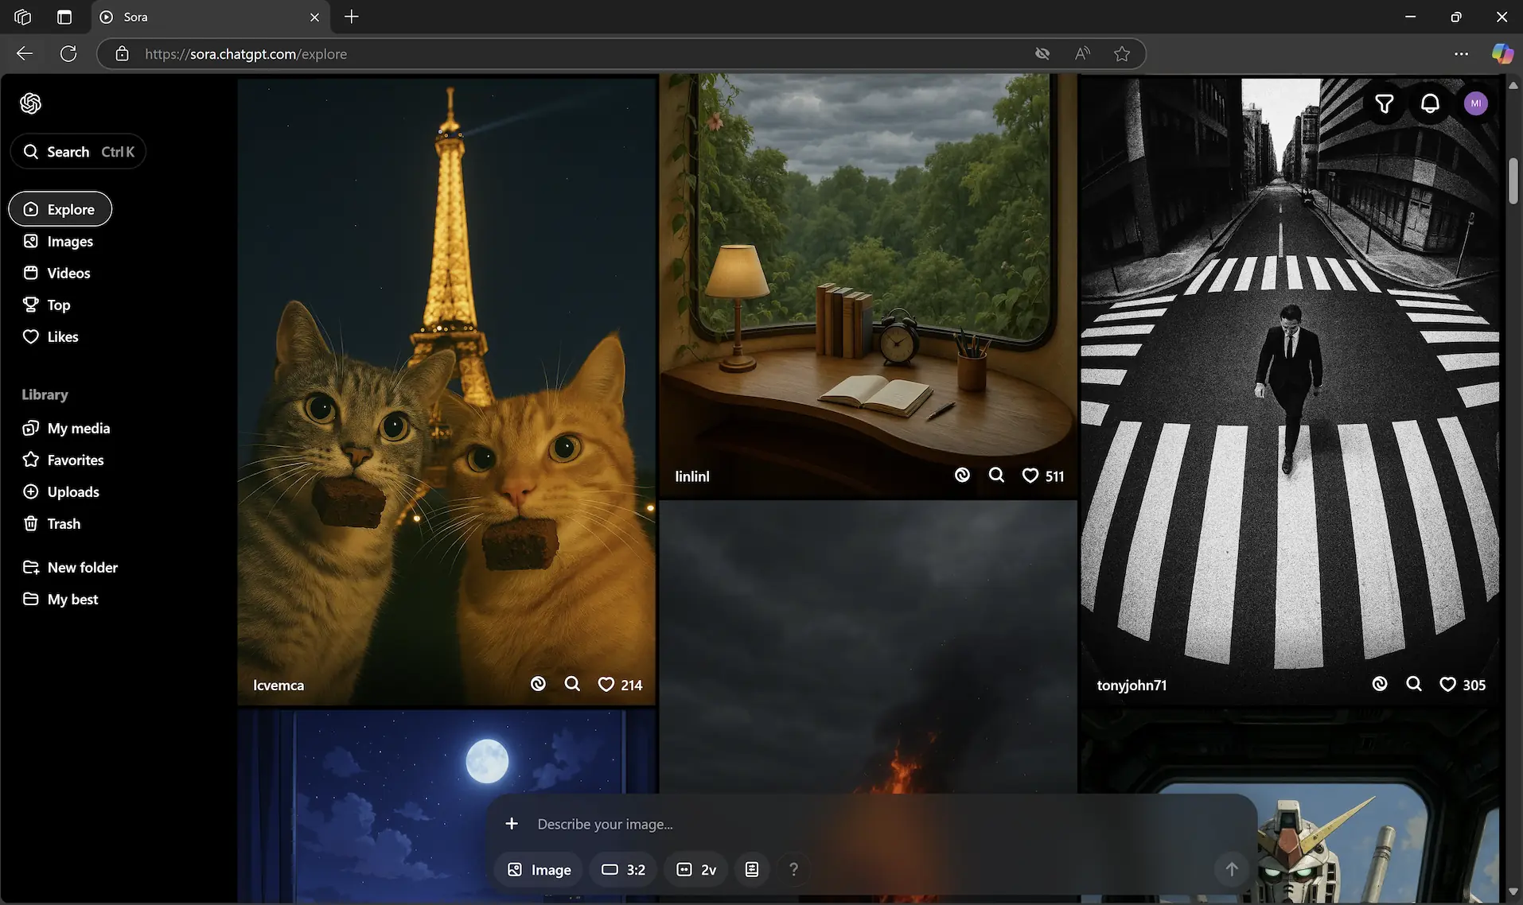This screenshot has height=905, width=1523.
Task: Open the help question mark in composer
Action: (x=793, y=869)
